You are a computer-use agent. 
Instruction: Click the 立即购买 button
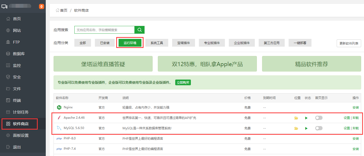tap(183, 83)
